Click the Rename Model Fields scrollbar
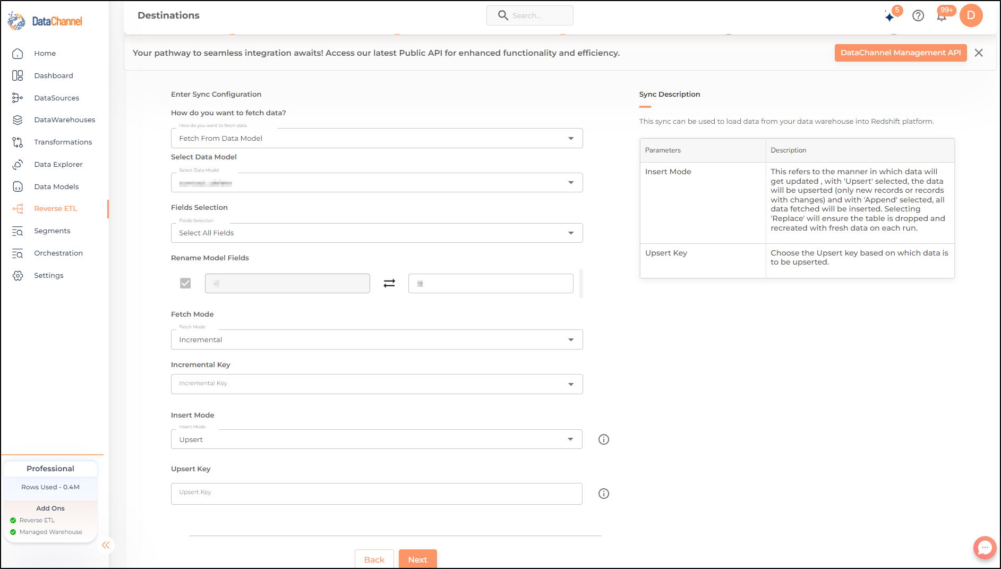Image resolution: width=1001 pixels, height=569 pixels. click(581, 283)
